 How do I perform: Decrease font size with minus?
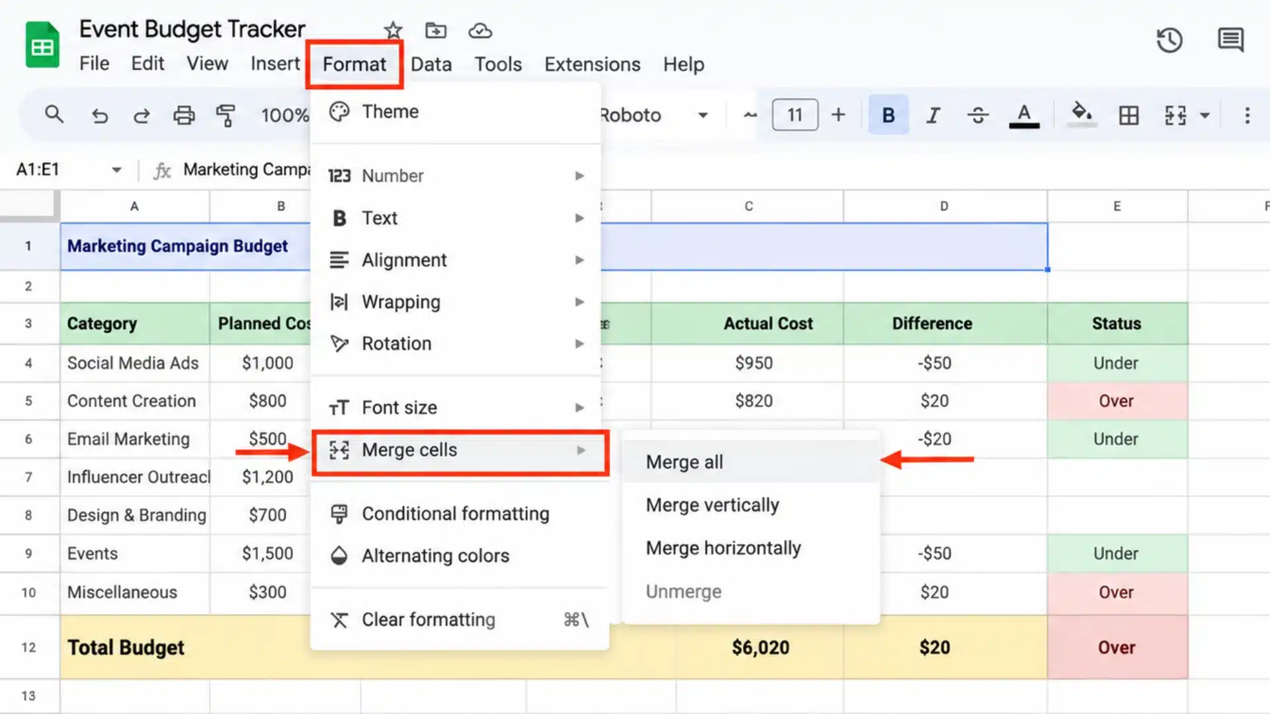click(x=750, y=115)
